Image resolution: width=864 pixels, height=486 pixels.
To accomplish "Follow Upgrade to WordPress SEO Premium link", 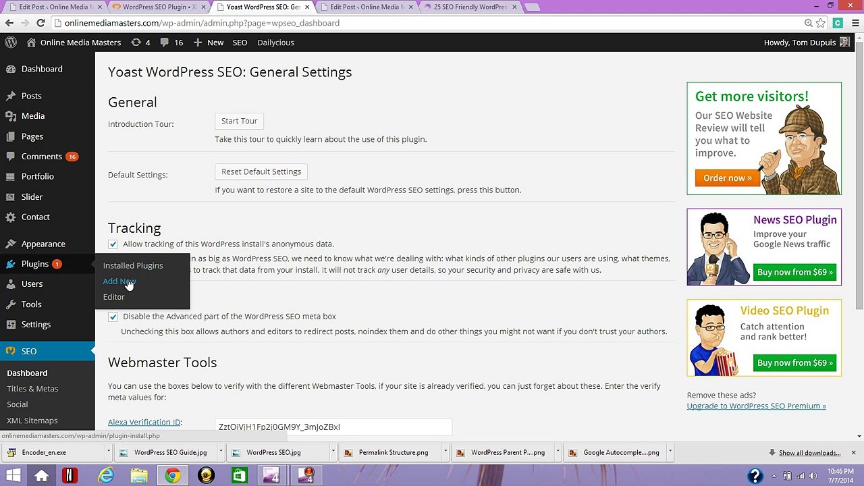I will pyautogui.click(x=757, y=406).
